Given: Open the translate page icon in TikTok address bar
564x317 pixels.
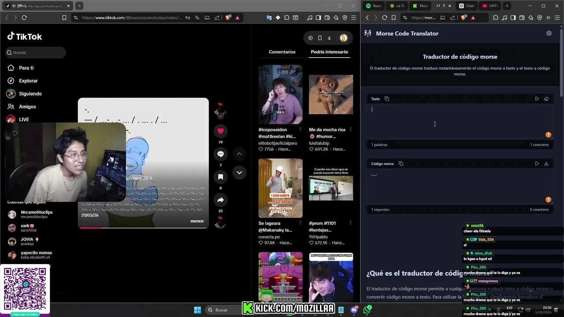Looking at the screenshot, I should (197, 18).
